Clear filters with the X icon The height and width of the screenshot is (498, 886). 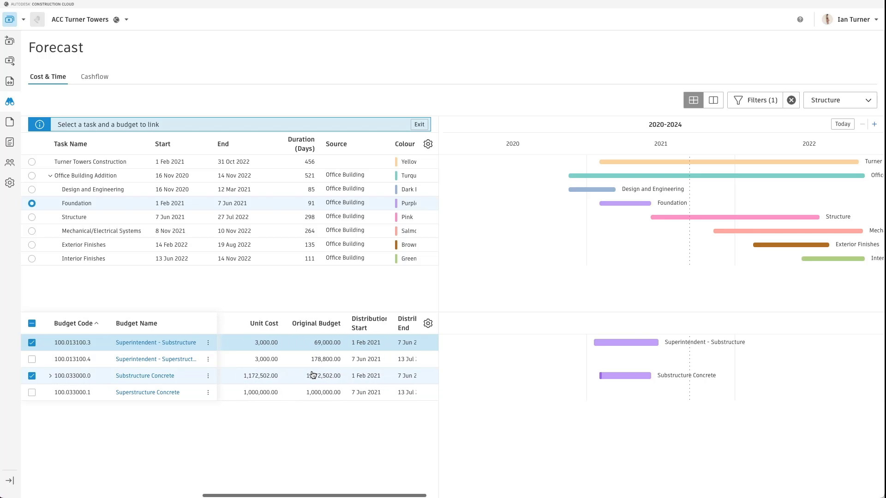coord(791,100)
